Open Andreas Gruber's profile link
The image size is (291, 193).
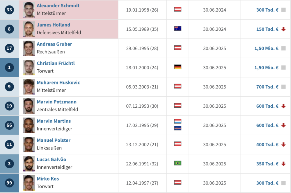pyautogui.click(x=54, y=44)
